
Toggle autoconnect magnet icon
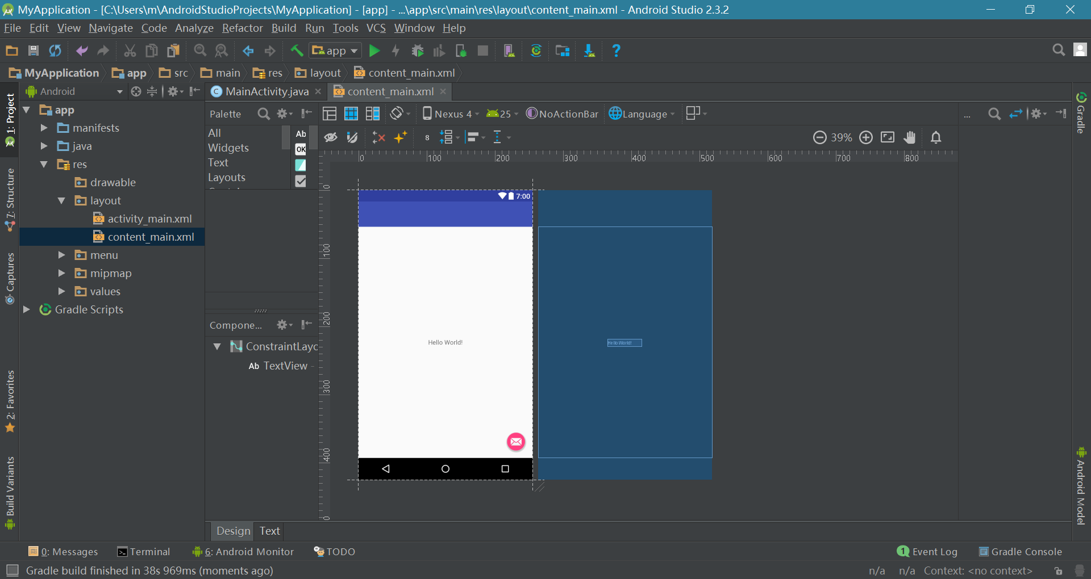[352, 137]
